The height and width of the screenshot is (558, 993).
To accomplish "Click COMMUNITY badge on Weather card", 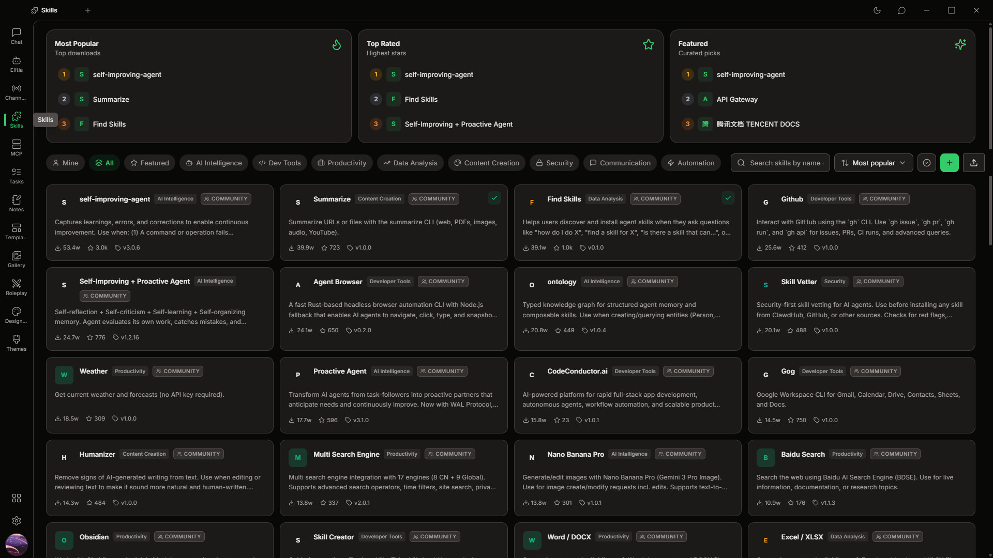I will (x=178, y=371).
